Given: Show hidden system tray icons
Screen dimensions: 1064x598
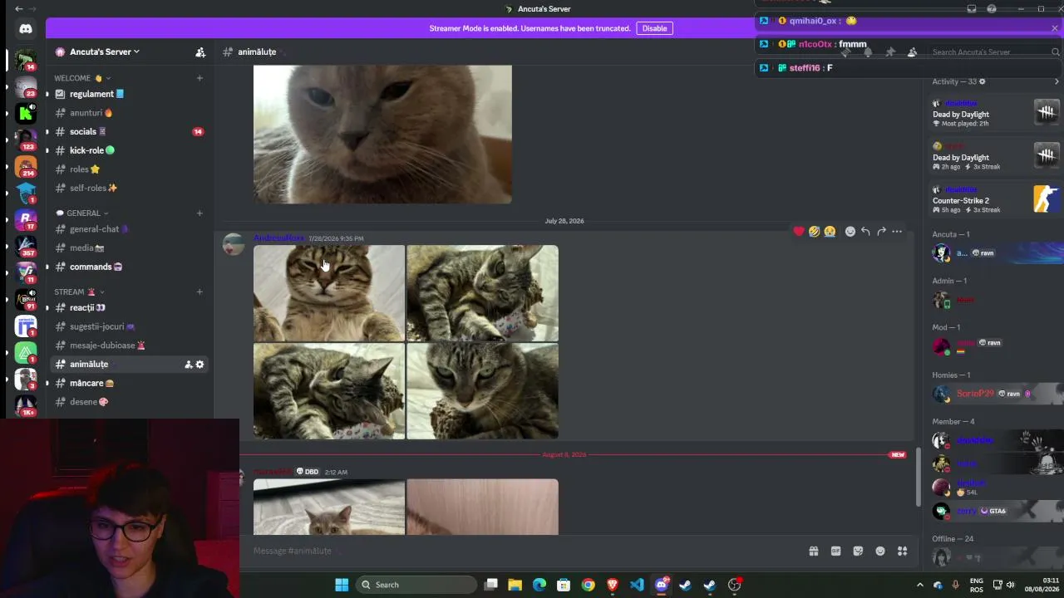Looking at the screenshot, I should click(919, 585).
